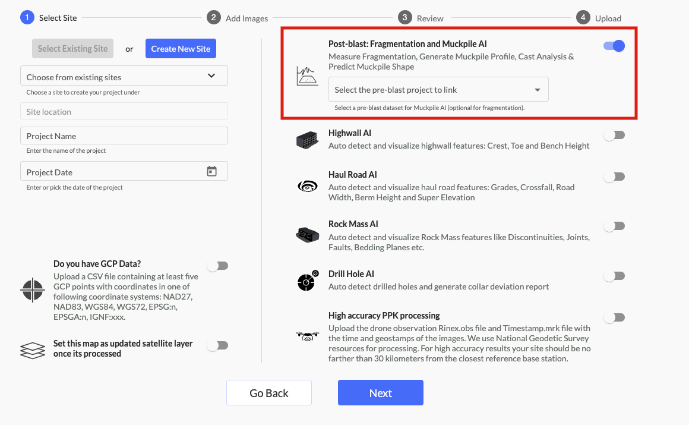Click the PPK drone icon
Screen dimensions: 689x425
(307, 336)
